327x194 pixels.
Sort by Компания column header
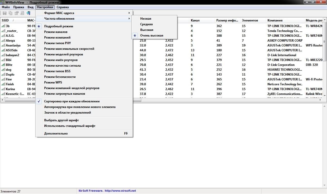pyautogui.click(x=285, y=20)
